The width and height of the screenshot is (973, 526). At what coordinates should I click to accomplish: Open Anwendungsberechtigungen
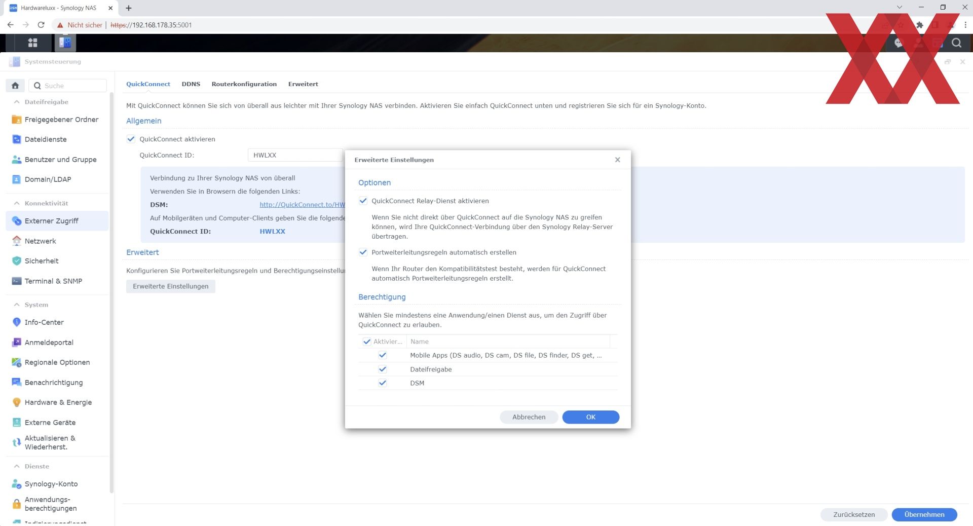[x=57, y=504]
